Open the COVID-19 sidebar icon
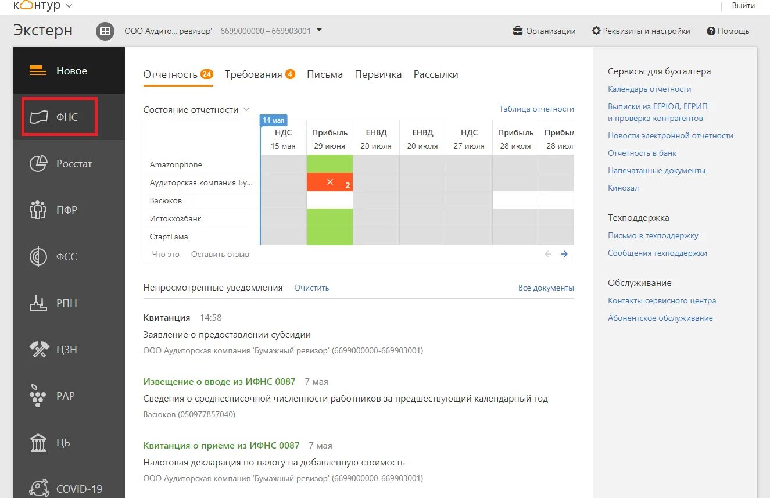 point(38,488)
